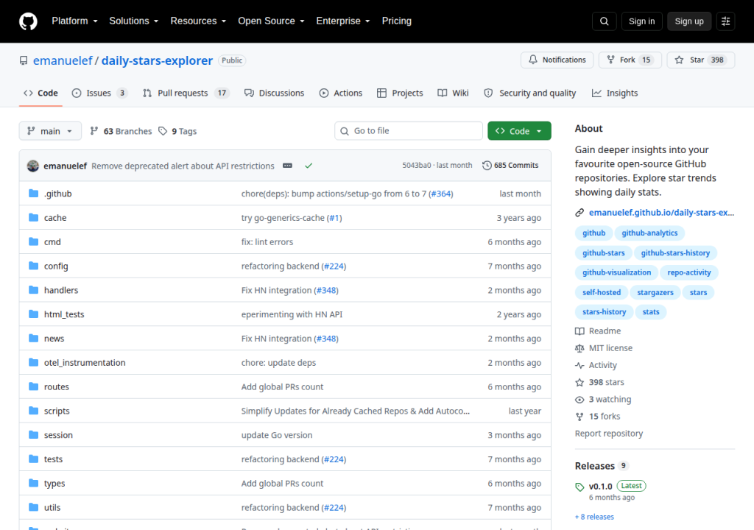Image resolution: width=754 pixels, height=530 pixels.
Task: Click the eye icon next to 3 watching
Action: tap(579, 400)
